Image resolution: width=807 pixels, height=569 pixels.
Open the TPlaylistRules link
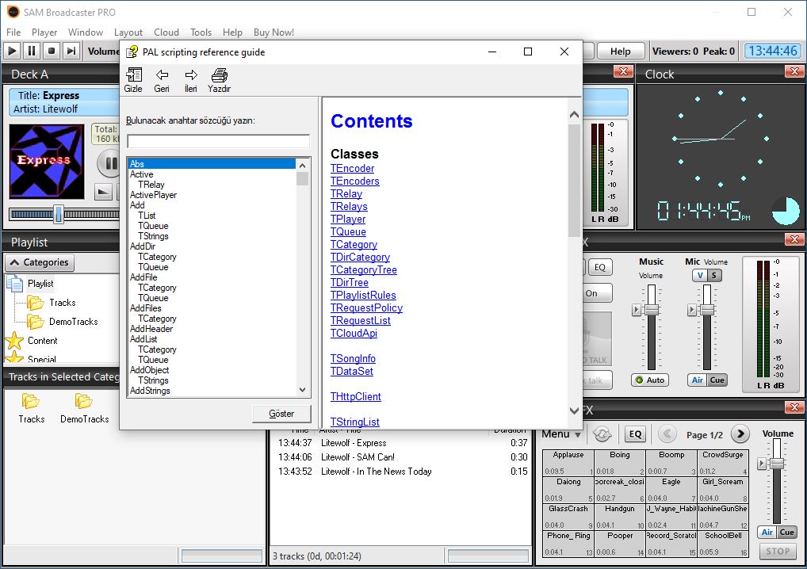click(363, 296)
